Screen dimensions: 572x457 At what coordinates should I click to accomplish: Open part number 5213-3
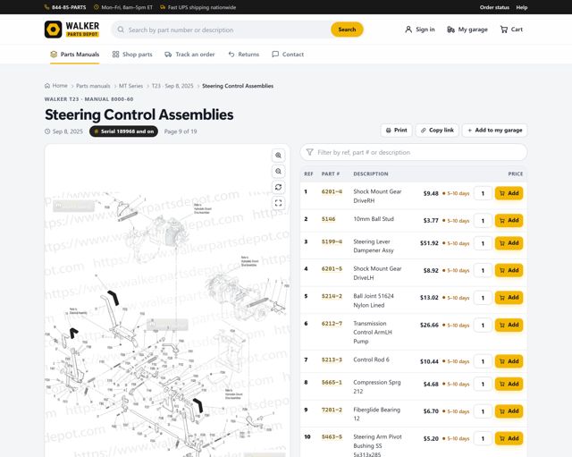332,360
